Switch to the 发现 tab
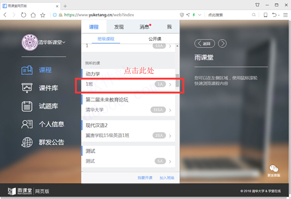This screenshot has width=291, height=199. tap(119, 27)
